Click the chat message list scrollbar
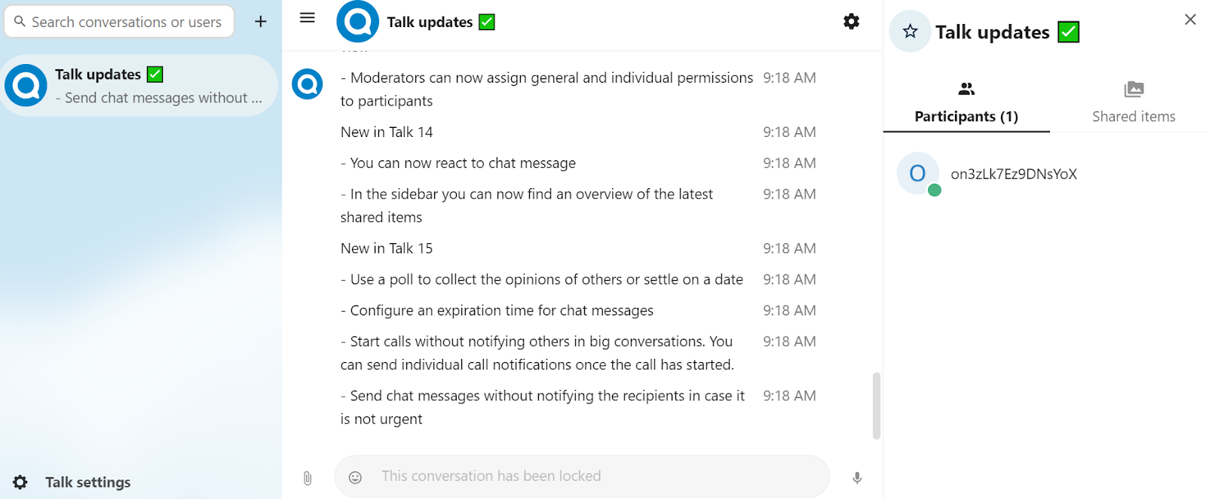The height and width of the screenshot is (499, 1206). 877,405
